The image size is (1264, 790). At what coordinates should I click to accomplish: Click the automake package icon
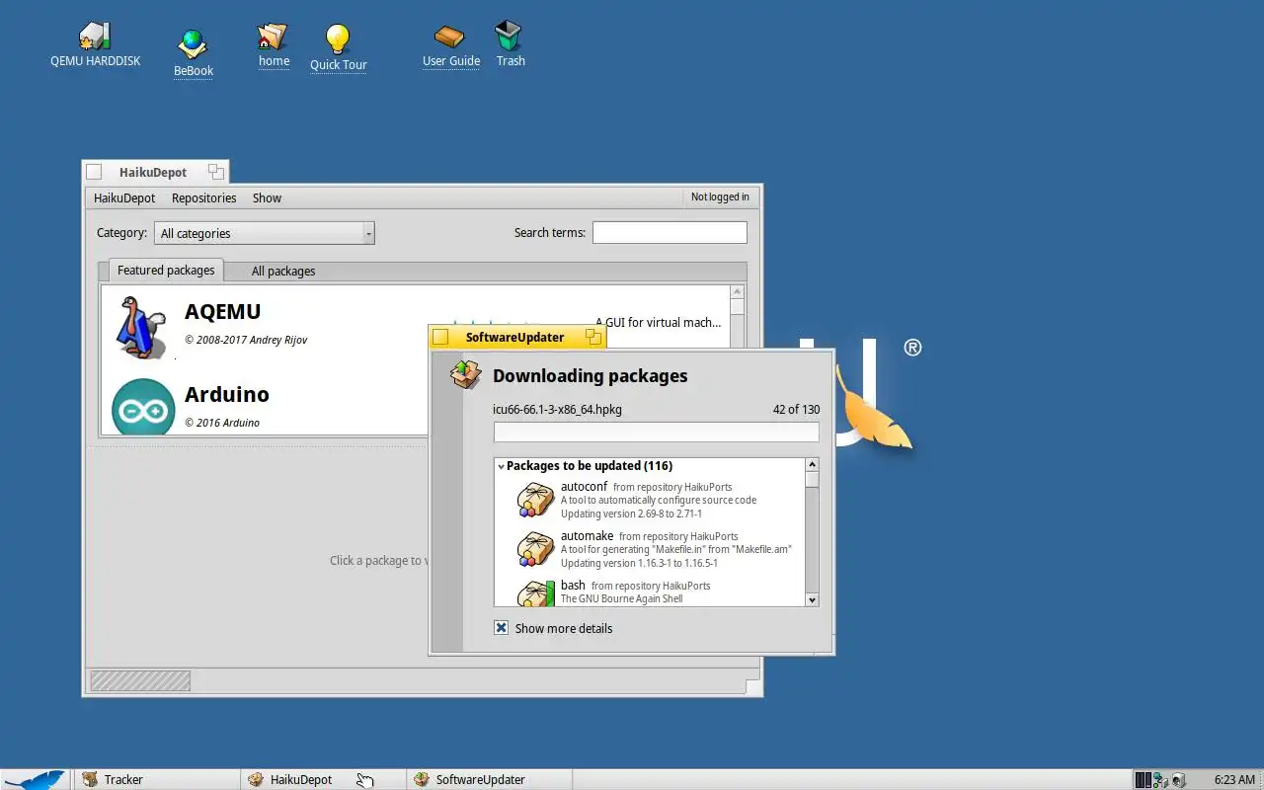pyautogui.click(x=535, y=549)
